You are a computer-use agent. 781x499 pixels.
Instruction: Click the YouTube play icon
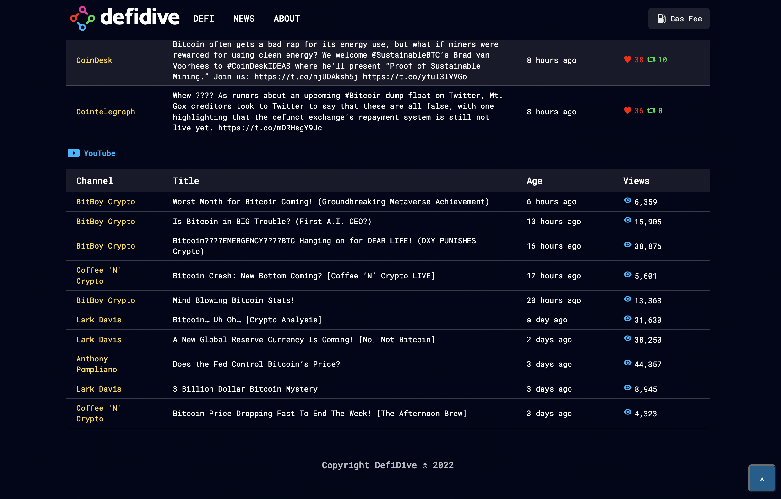click(x=74, y=153)
